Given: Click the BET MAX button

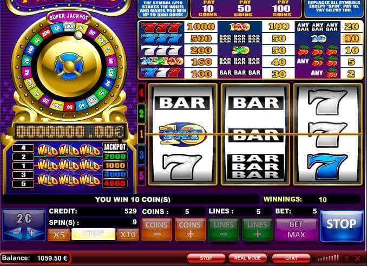Looking at the screenshot, I should 296,230.
